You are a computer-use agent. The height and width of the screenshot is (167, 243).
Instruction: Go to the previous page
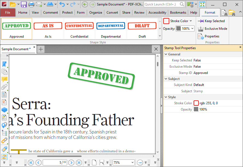[x=38, y=163]
